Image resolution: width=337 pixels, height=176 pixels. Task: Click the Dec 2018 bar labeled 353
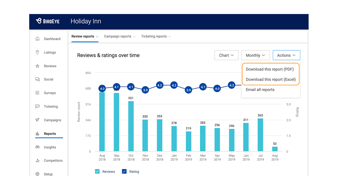coord(160,135)
